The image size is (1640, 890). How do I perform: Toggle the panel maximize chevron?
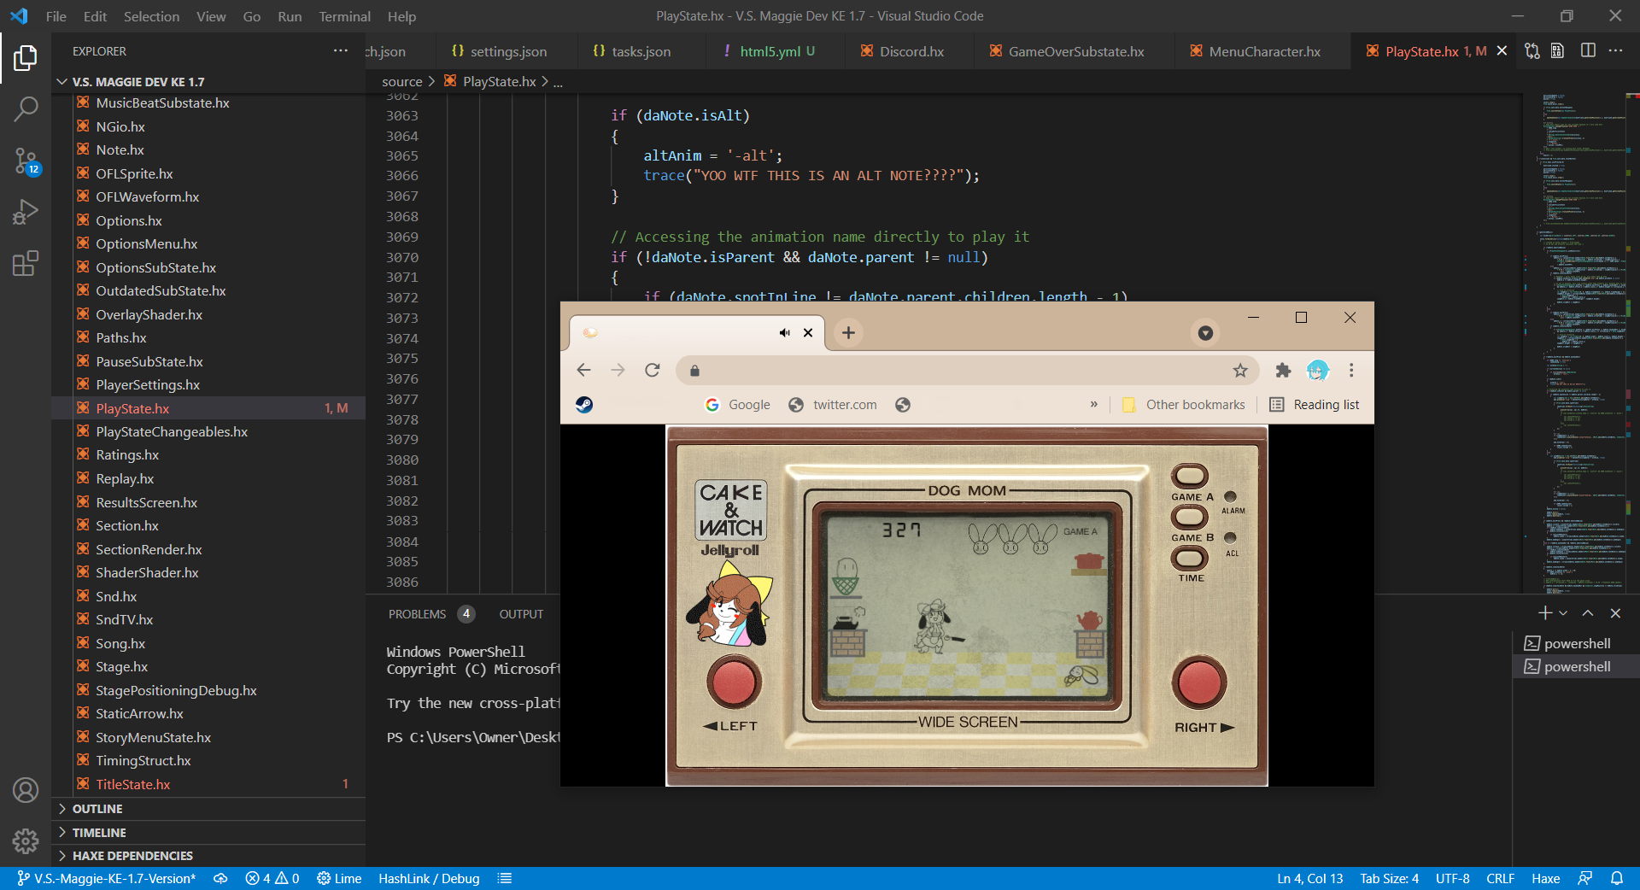click(x=1588, y=613)
